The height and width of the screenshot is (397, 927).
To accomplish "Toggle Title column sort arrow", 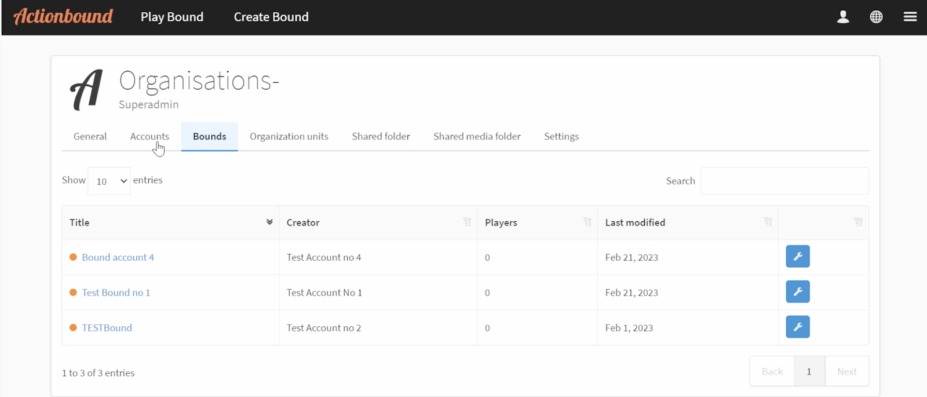I will tap(269, 223).
